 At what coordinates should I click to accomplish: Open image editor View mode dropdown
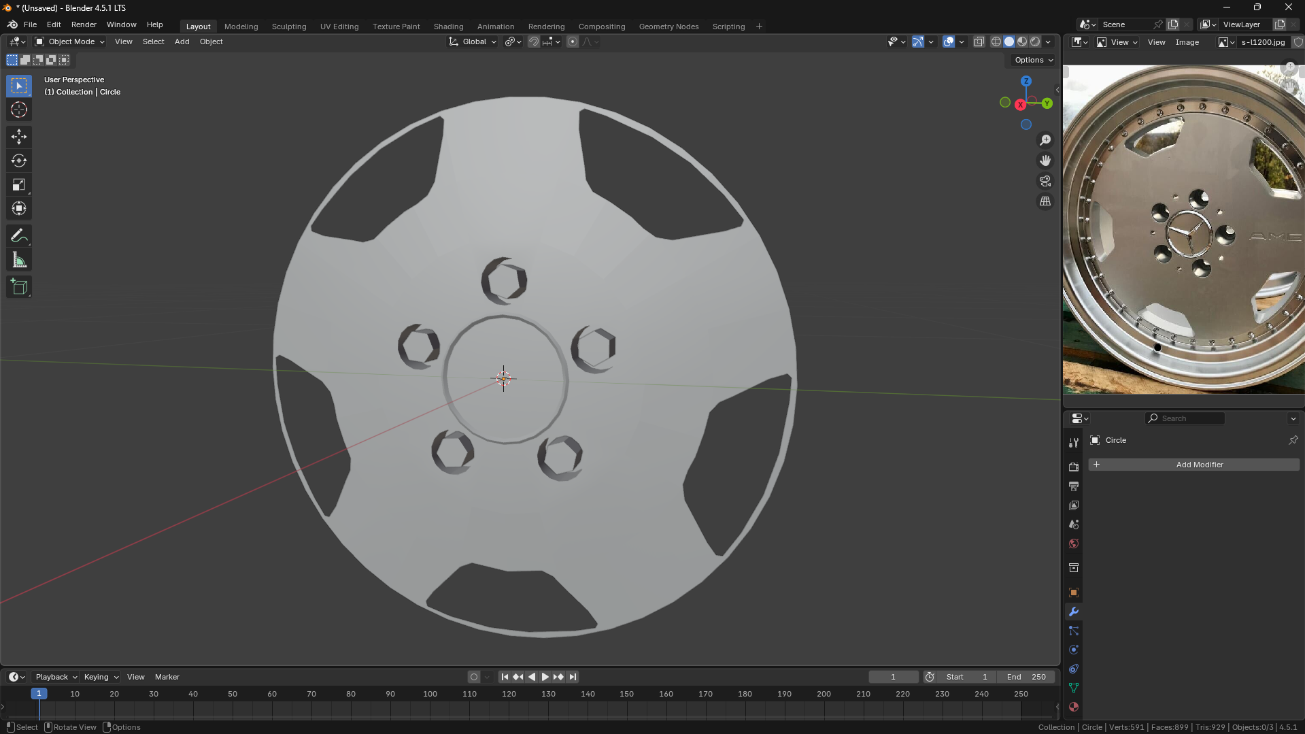pos(1117,42)
